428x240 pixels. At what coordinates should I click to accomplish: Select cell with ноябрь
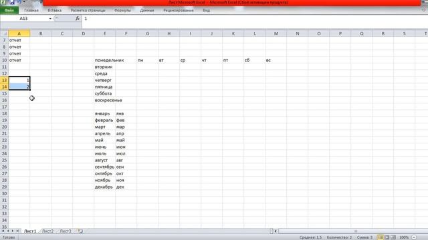(104, 180)
